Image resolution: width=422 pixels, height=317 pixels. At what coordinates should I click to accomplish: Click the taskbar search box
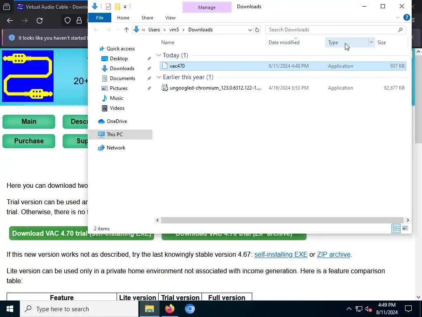point(79,309)
